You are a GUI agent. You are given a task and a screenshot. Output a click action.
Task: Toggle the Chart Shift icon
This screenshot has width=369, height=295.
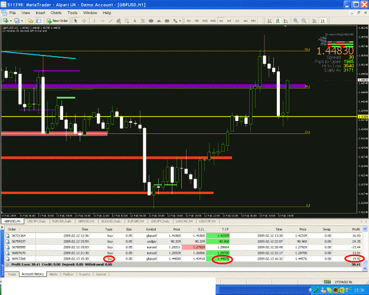tap(322, 21)
